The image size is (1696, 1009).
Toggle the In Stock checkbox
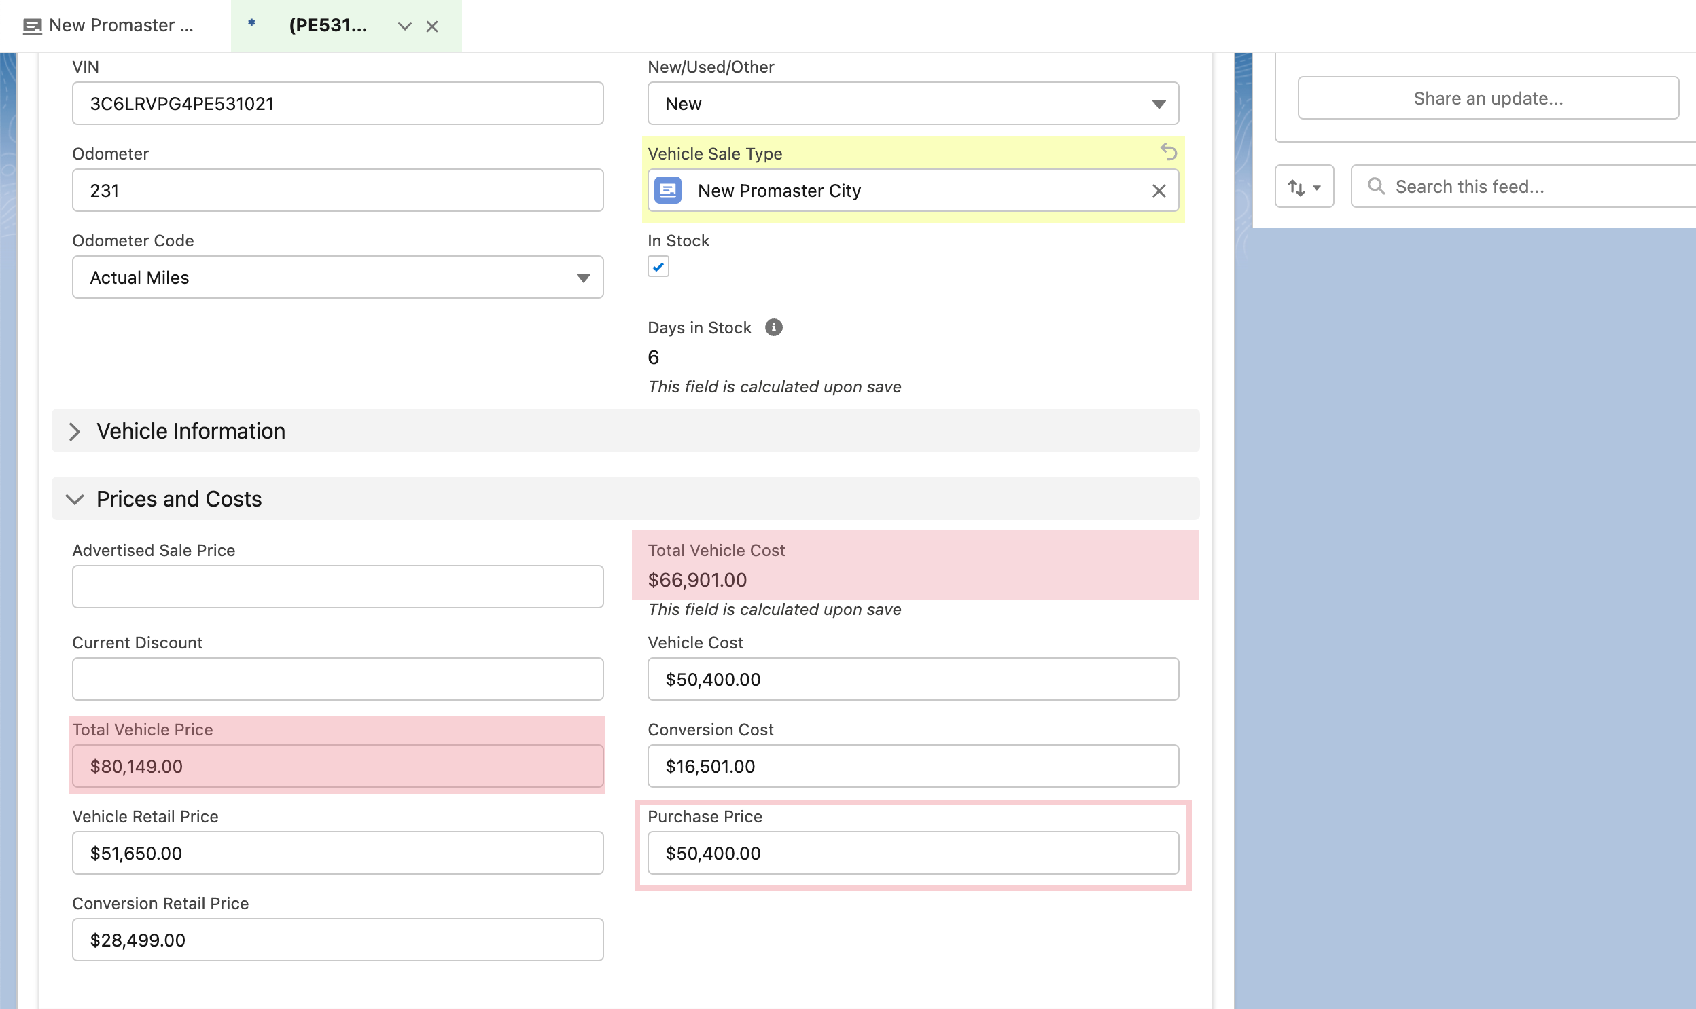coord(658,267)
